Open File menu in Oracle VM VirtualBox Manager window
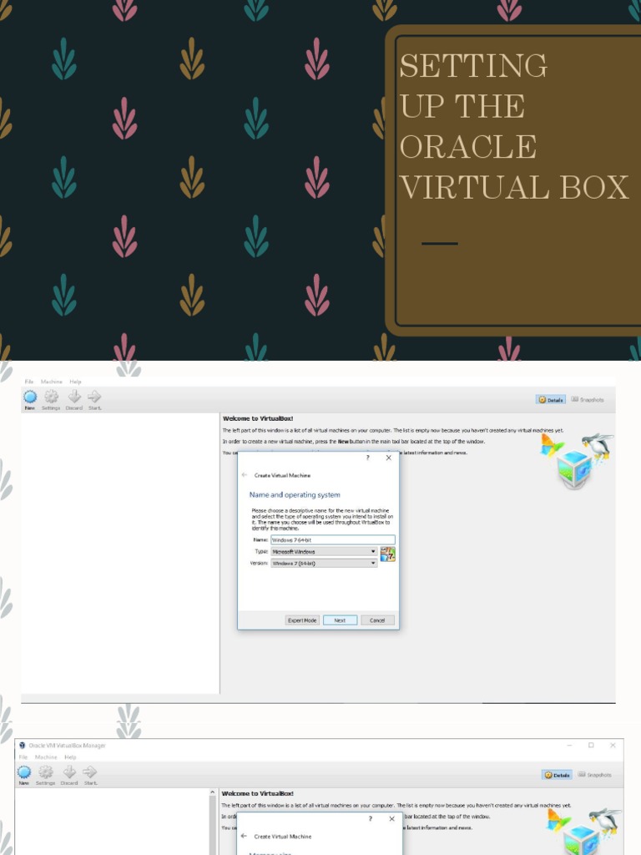The width and height of the screenshot is (641, 855). (23, 757)
